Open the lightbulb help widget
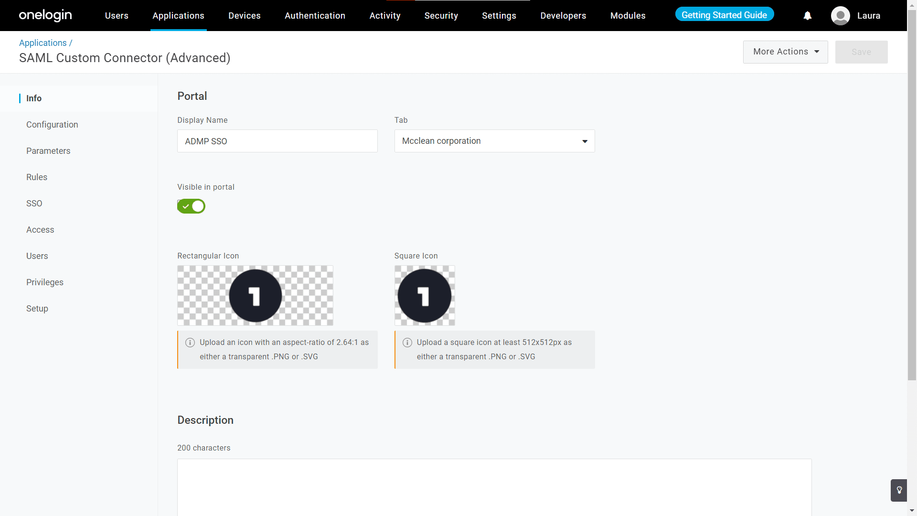 (x=900, y=490)
